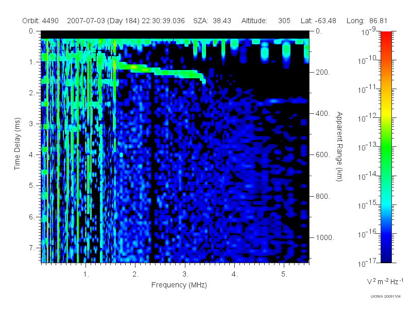Click the echo spot near 4.8 MHz

point(274,100)
